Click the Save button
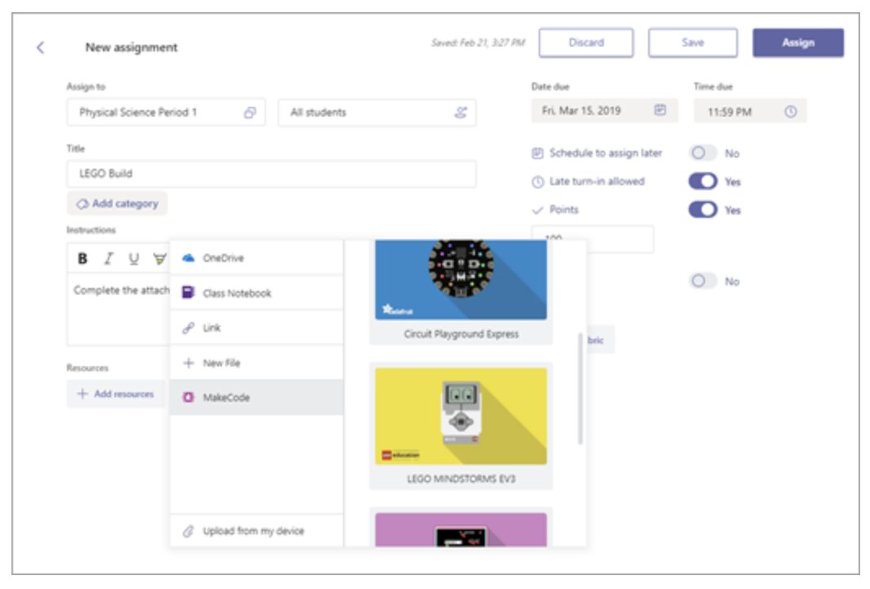 pos(693,42)
